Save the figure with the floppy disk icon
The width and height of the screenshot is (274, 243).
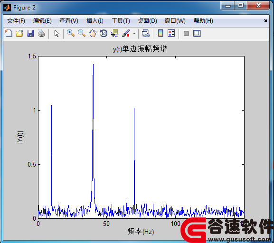click(30, 33)
